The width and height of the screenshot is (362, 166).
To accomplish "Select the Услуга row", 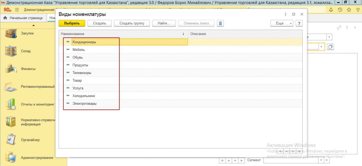I will coord(181,88).
